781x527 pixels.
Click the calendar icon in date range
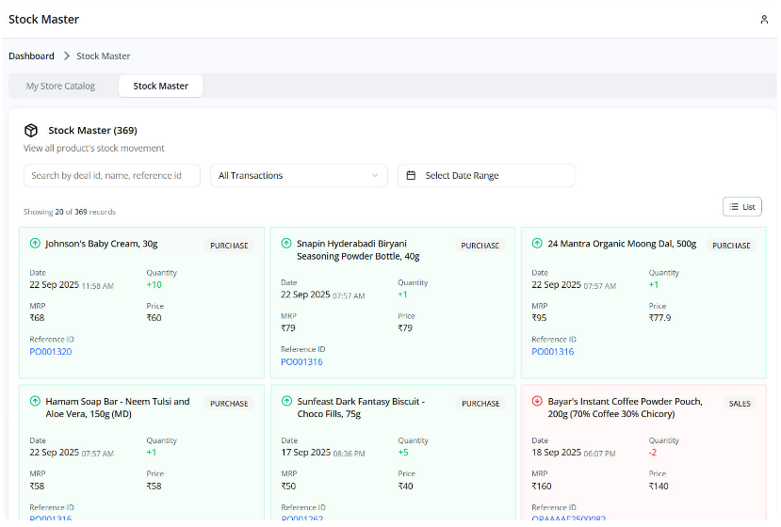point(411,176)
